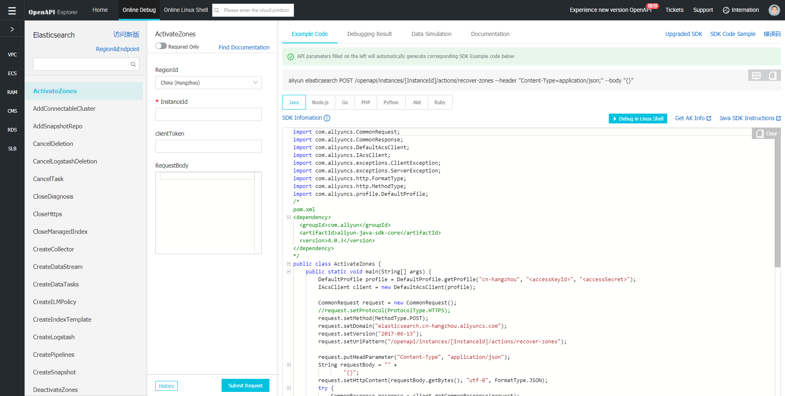Collapse the try block fold marker
The image size is (785, 396).
tap(289, 388)
